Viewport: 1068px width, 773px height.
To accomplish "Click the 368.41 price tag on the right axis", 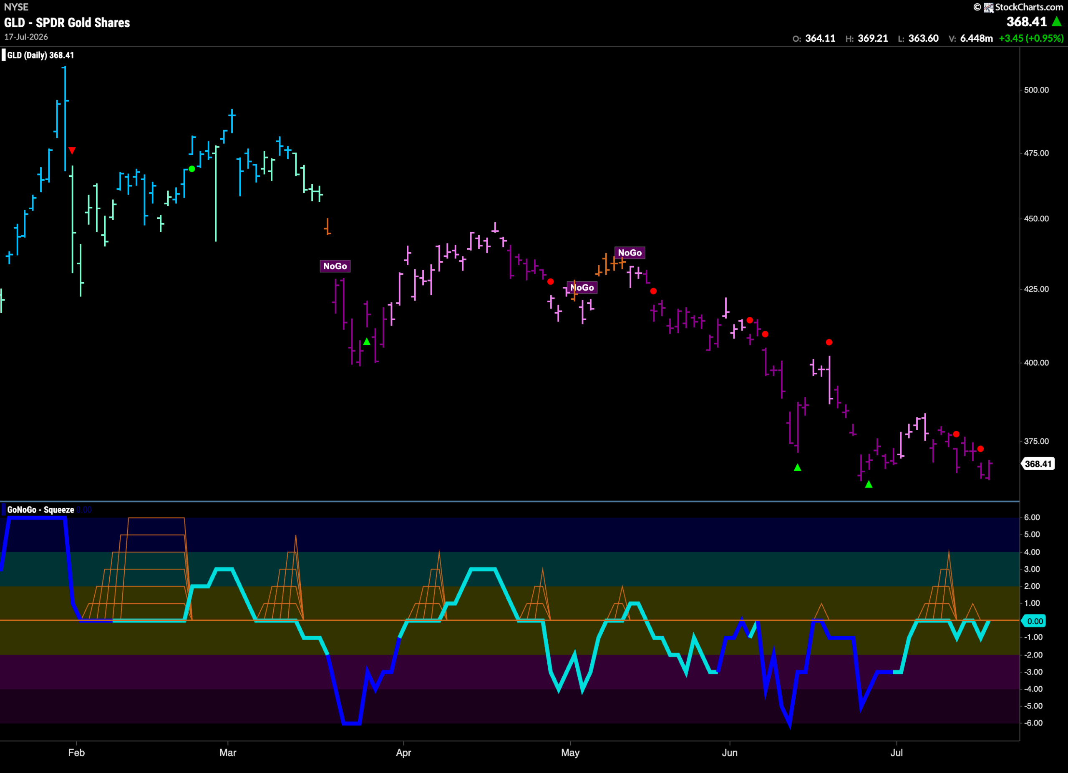I will click(1038, 464).
